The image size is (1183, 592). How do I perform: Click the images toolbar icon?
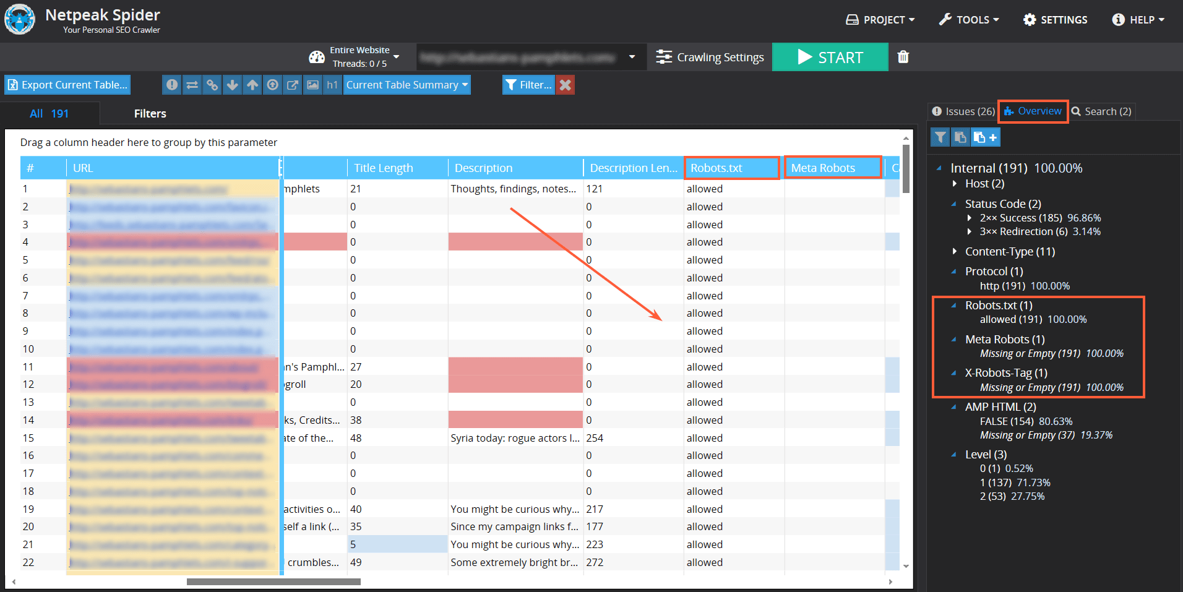click(313, 85)
